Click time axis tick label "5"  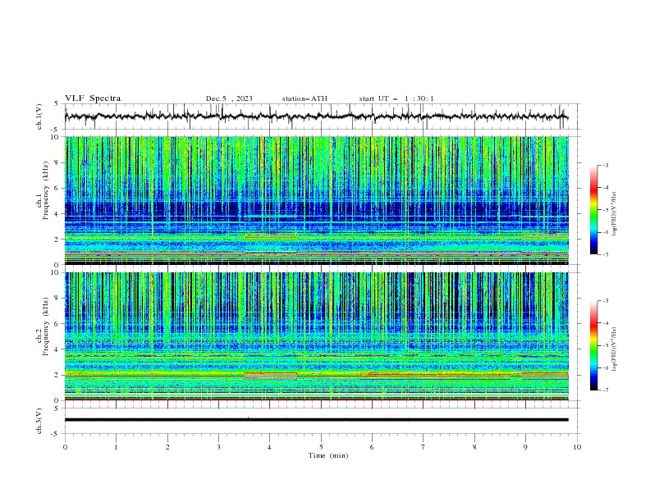coord(321,447)
